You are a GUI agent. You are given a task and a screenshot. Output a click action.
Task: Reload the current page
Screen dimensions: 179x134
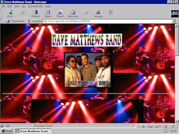click(x=36, y=14)
